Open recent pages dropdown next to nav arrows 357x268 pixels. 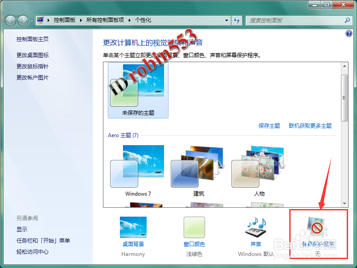tap(32, 21)
